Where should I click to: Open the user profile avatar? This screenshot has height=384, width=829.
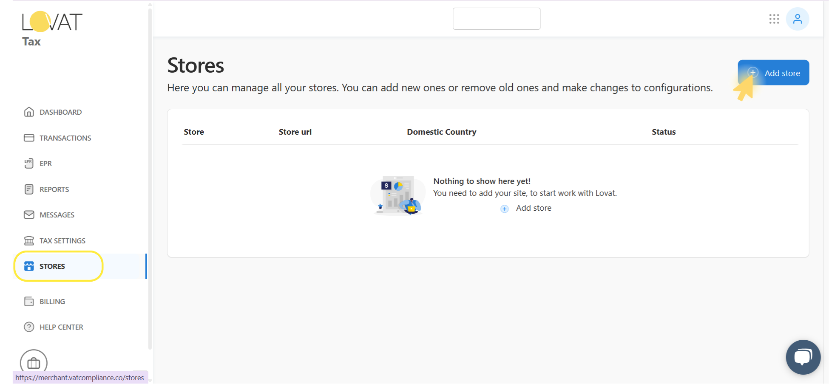(x=798, y=19)
